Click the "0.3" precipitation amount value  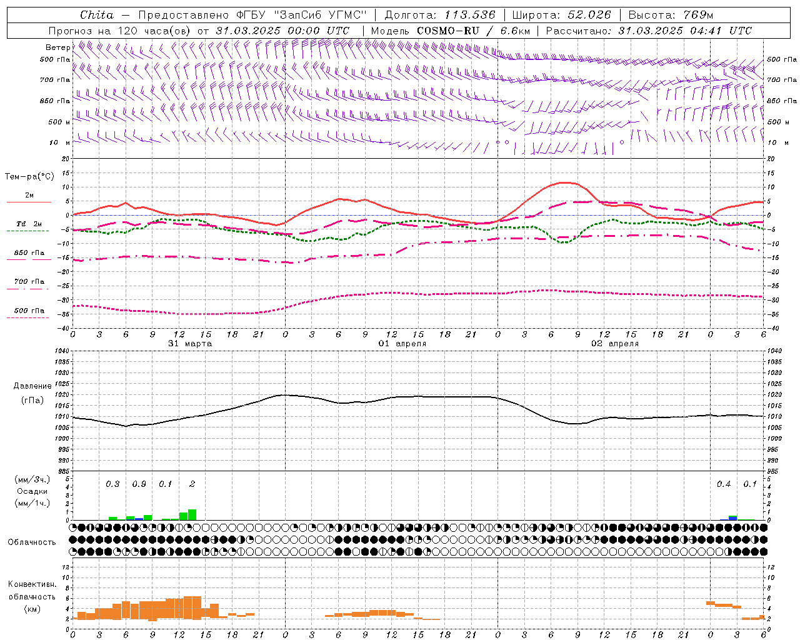tap(112, 484)
